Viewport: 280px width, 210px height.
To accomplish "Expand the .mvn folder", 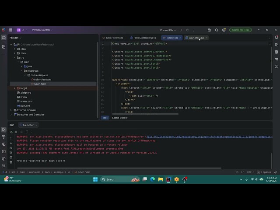I will (14, 53).
